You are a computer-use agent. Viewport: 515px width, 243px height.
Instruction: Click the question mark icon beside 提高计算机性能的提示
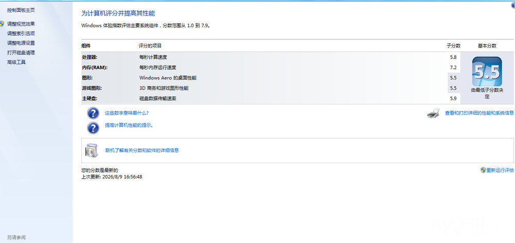point(93,128)
